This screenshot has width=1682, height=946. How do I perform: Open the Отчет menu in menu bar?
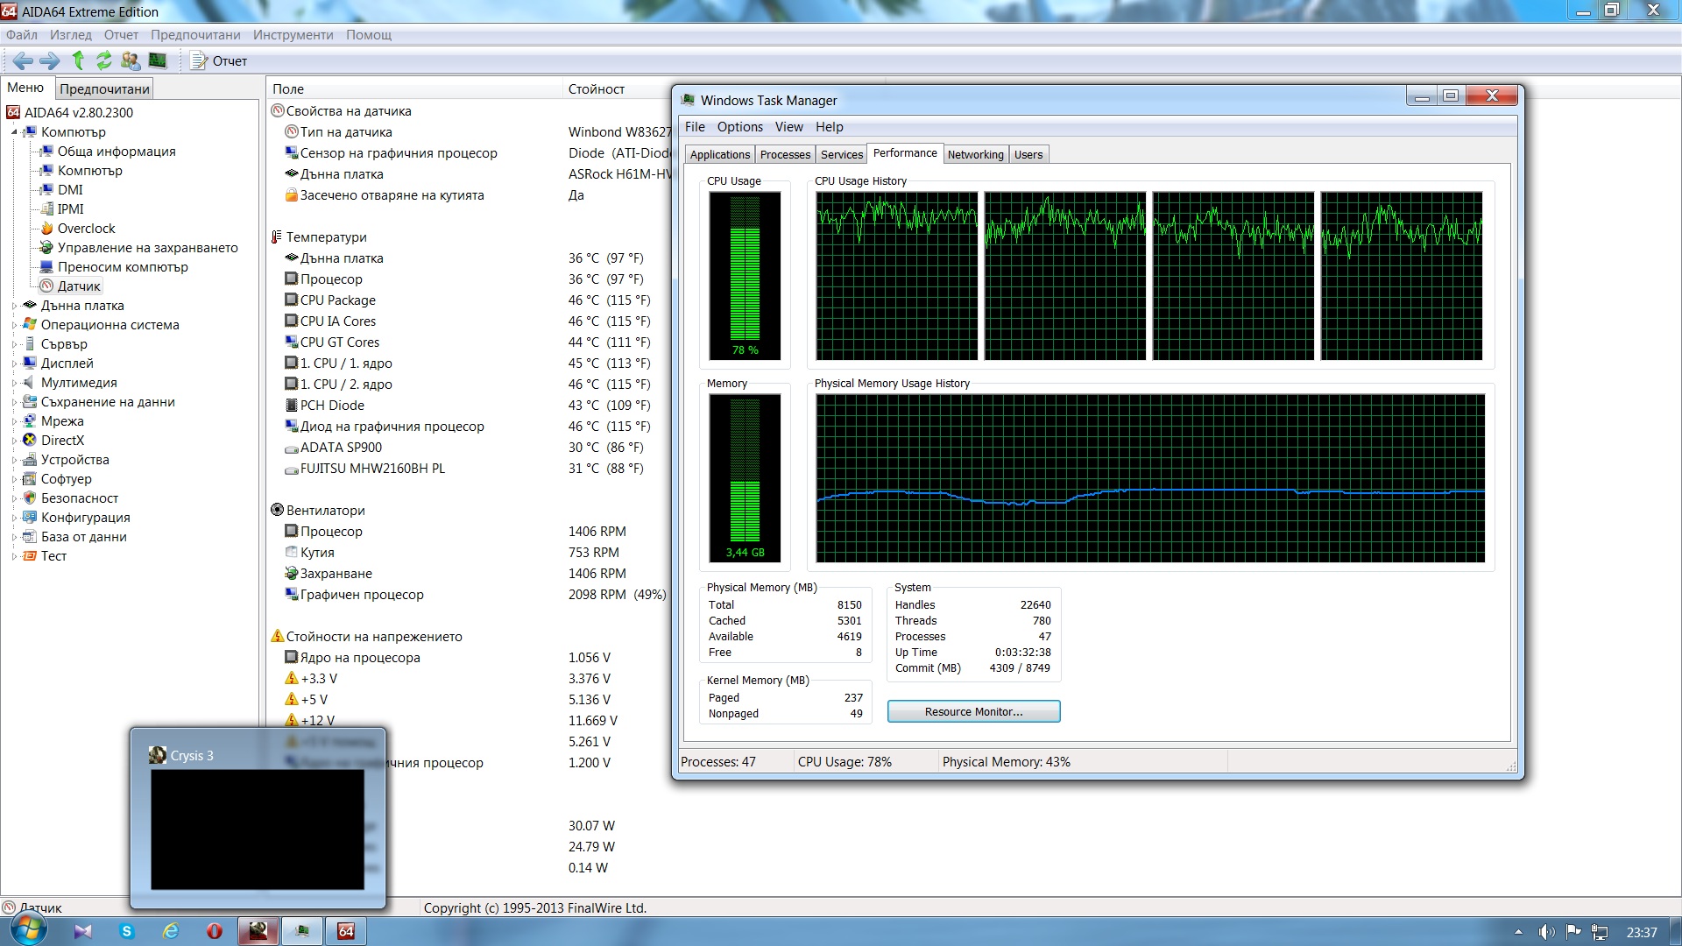[x=121, y=35]
